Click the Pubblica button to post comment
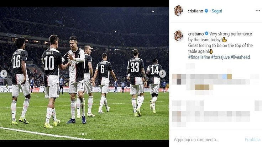Screen dimensions: 262x147 point(252,140)
